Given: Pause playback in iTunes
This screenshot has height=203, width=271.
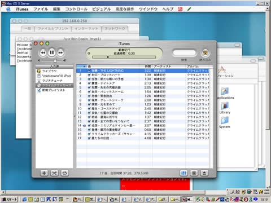Looking at the screenshot, I should click(52, 52).
